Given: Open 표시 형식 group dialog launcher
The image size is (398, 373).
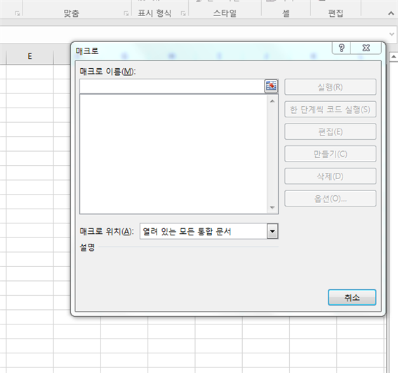Looking at the screenshot, I should tap(183, 13).
